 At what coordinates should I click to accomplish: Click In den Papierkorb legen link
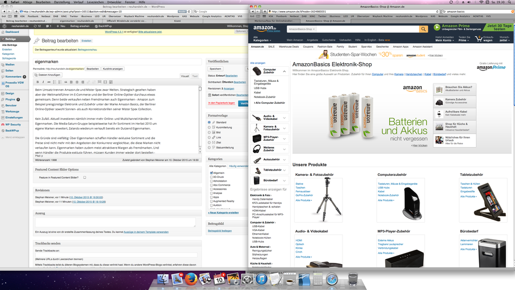click(222, 103)
